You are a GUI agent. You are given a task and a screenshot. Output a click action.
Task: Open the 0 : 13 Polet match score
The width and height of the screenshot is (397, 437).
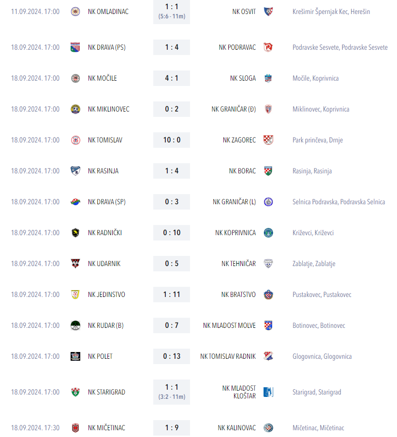click(x=172, y=356)
